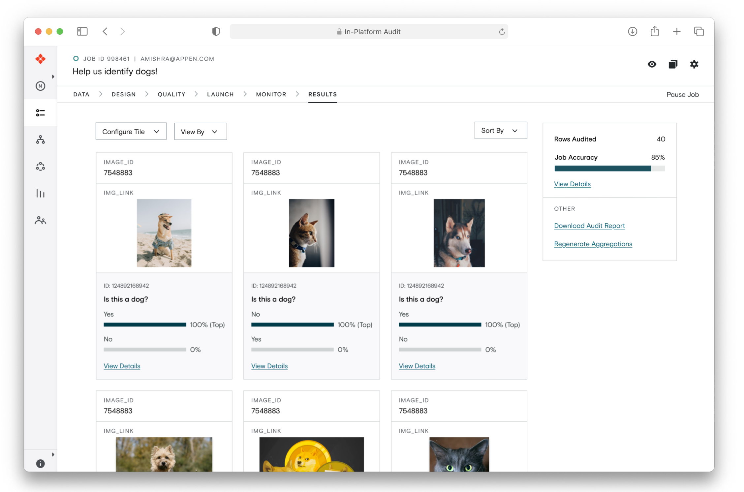Click the Job Accuracy progress bar
744x492 pixels.
[x=609, y=169]
